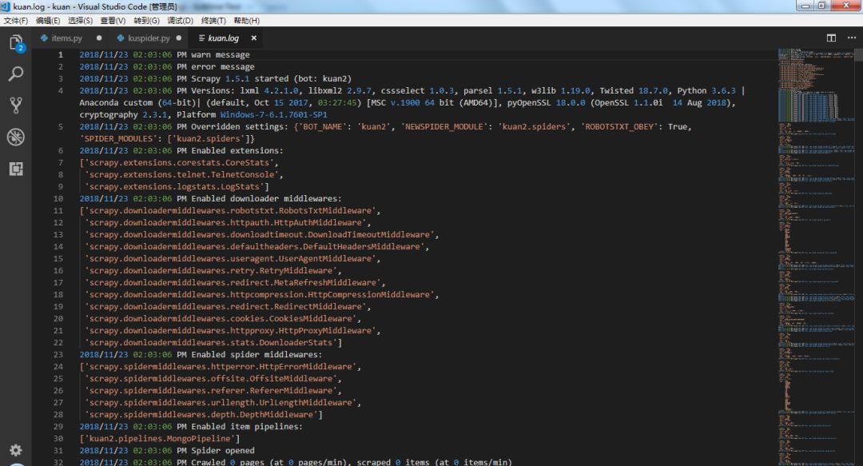Viewport: 863px width, 466px height.
Task: Click 'Enabled item pipelines:' on line 29
Action: point(247,426)
